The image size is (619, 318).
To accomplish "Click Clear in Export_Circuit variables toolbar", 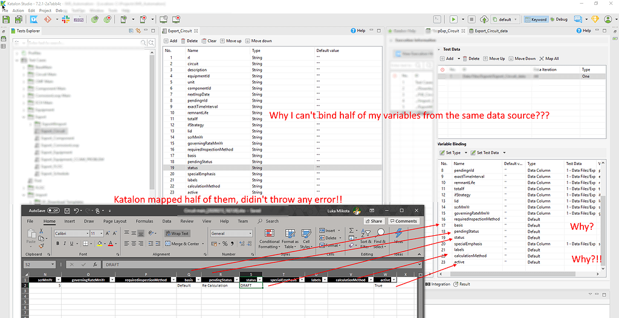I will click(x=209, y=41).
